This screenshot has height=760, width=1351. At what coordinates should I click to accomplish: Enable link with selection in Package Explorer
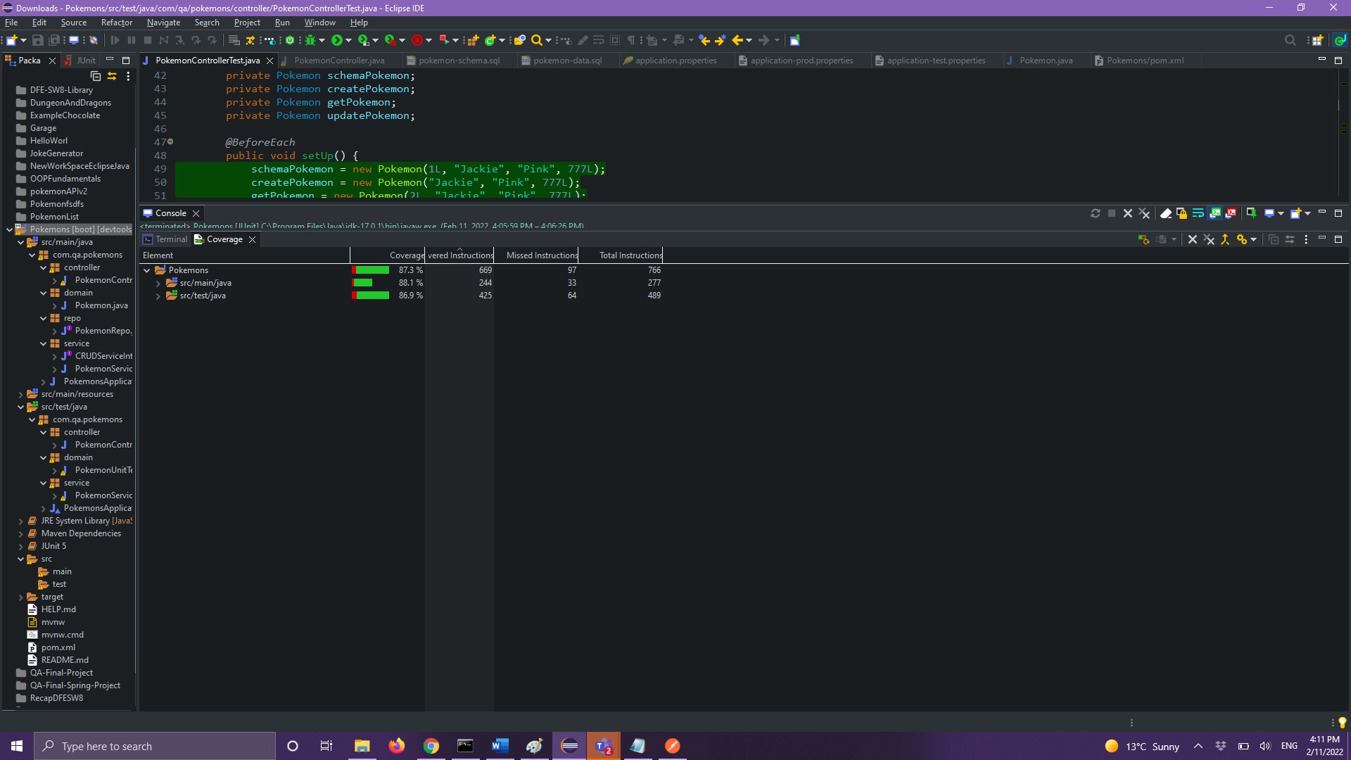tap(112, 76)
